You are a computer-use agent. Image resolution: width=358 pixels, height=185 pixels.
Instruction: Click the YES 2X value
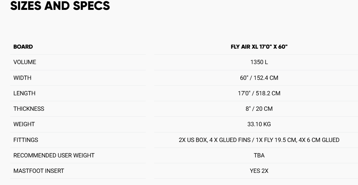(x=259, y=171)
